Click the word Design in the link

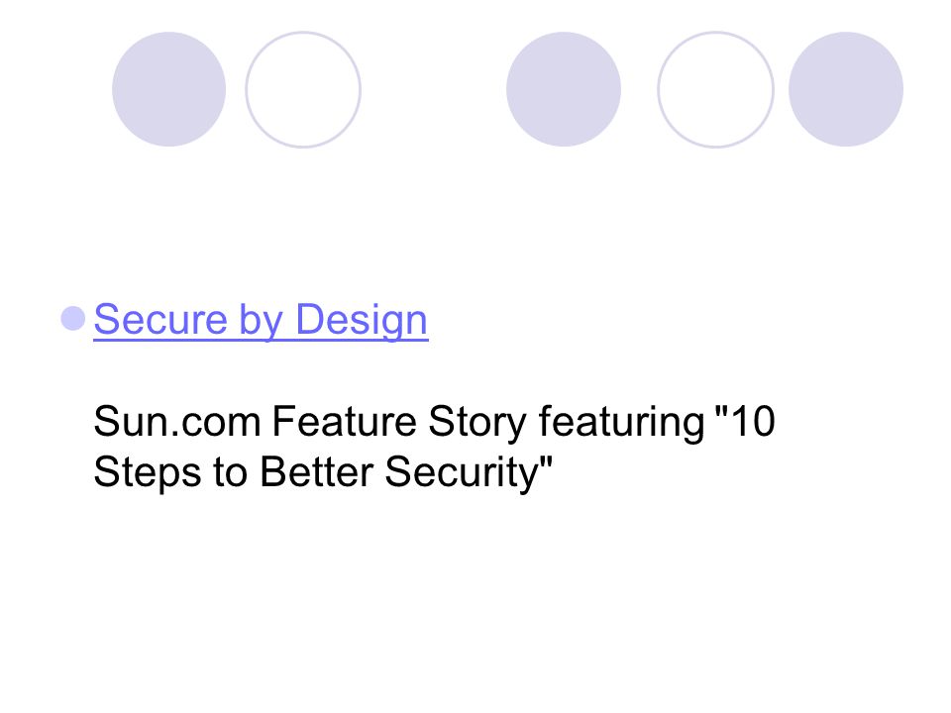(x=362, y=320)
